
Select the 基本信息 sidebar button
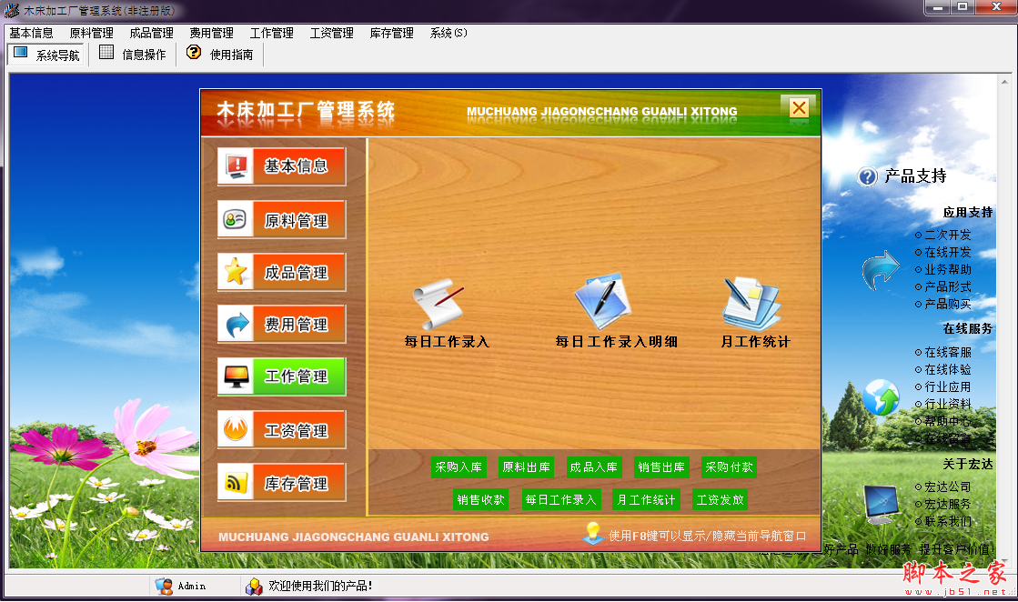[282, 166]
